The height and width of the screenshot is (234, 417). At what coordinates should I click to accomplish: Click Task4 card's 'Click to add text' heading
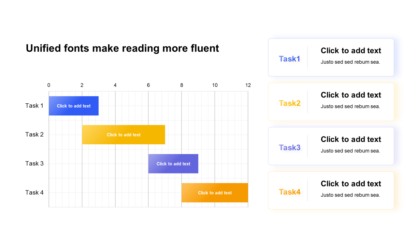(x=351, y=184)
